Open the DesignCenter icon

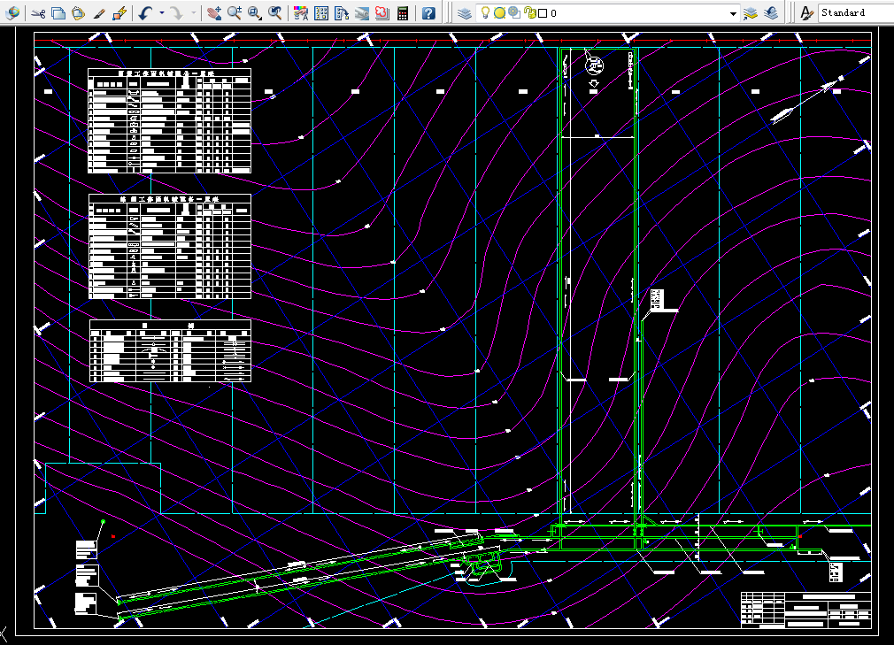(x=321, y=13)
